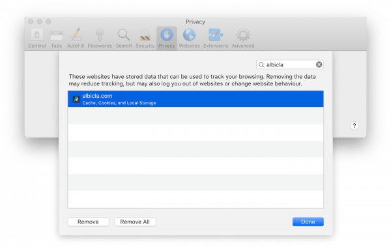
Task: Click the albicla.com site favicon
Action: point(76,99)
